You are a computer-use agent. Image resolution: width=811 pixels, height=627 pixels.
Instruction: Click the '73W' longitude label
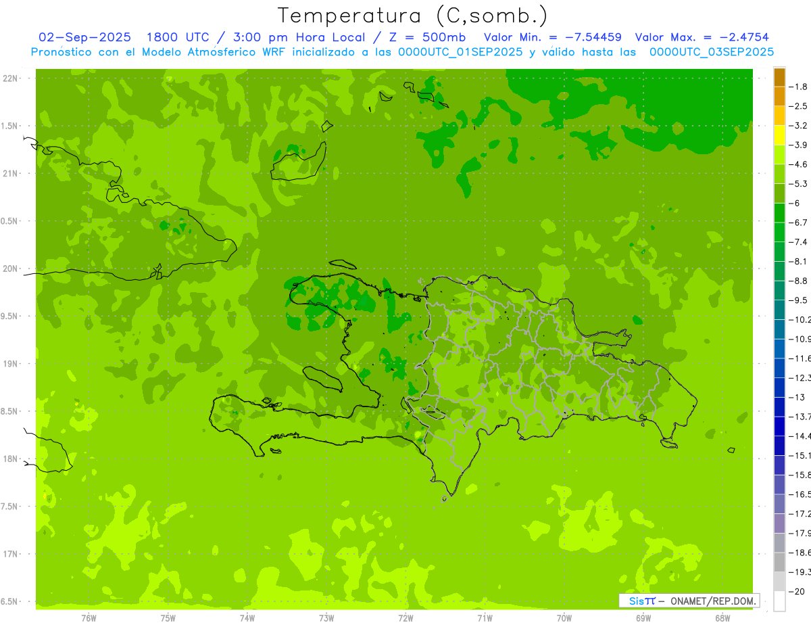click(x=326, y=618)
